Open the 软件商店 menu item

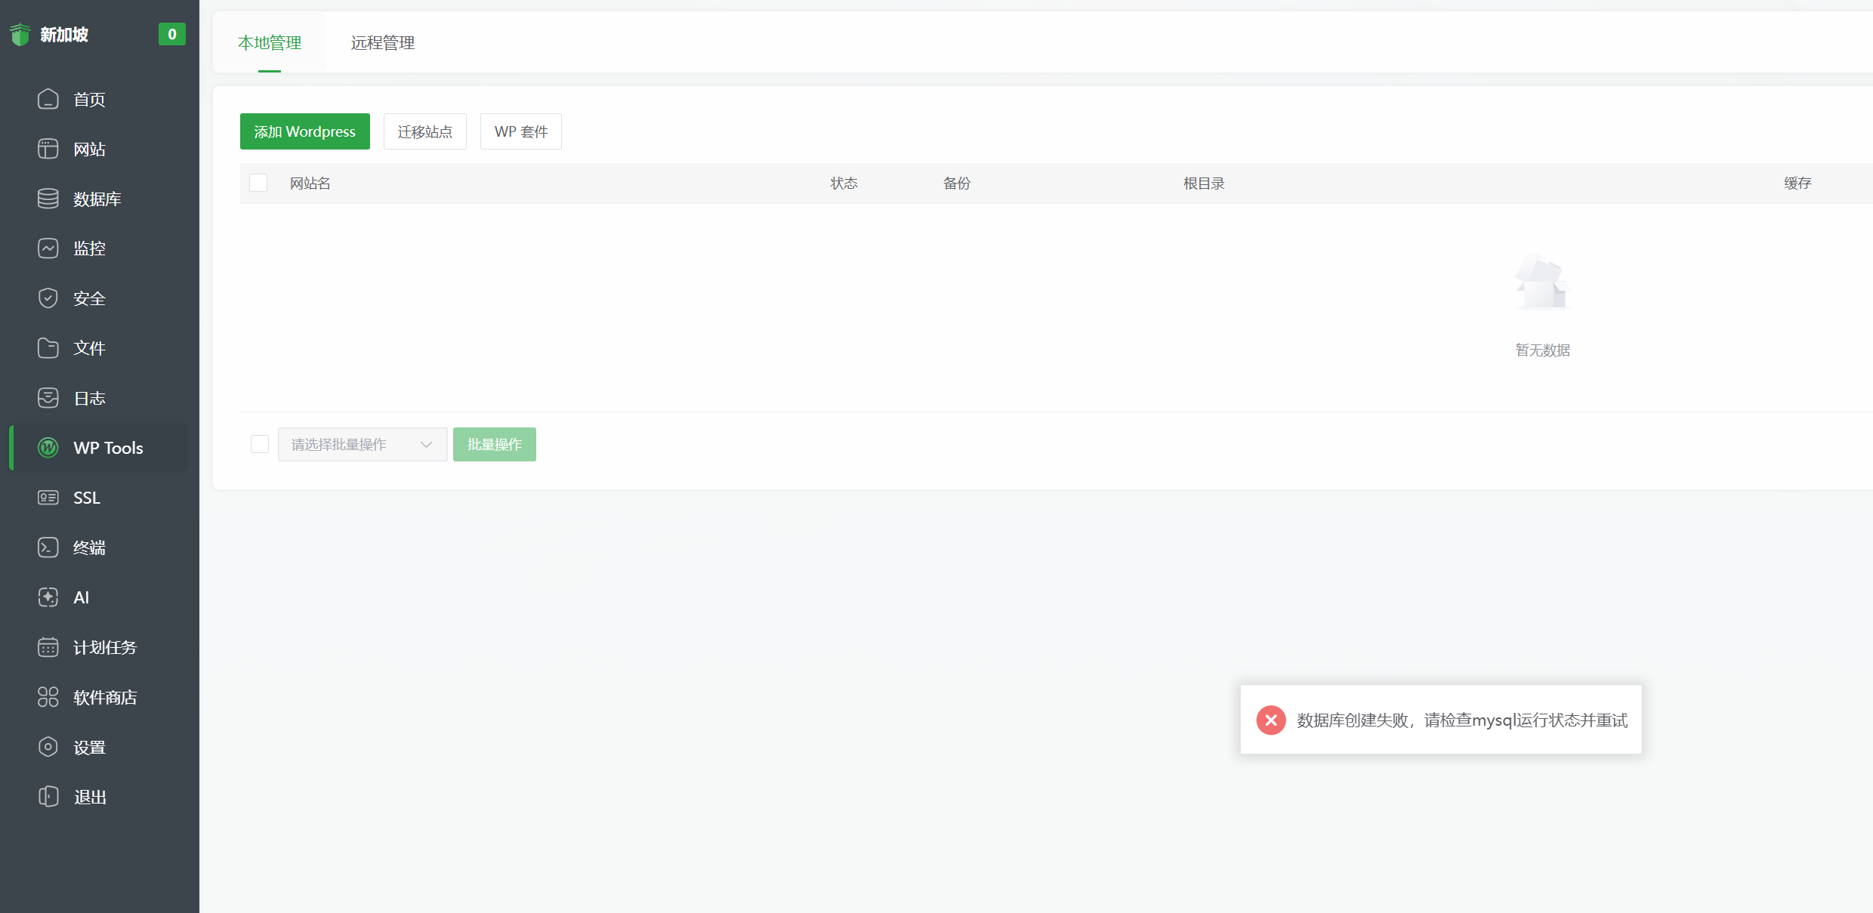pyautogui.click(x=100, y=697)
